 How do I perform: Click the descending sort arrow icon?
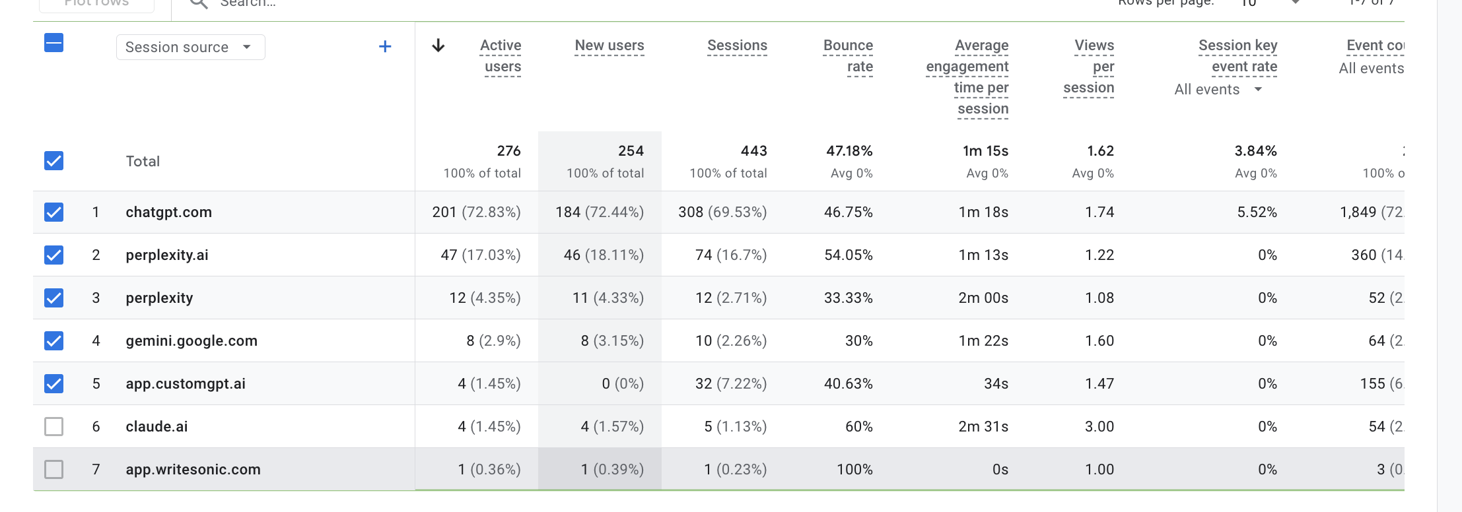click(x=438, y=46)
